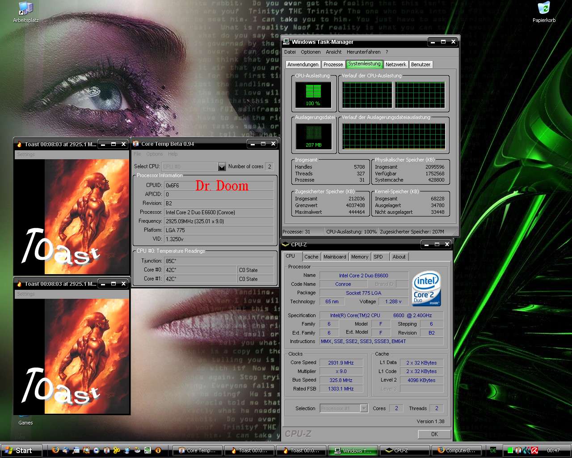Screen dimensions: 572x458
Task: Click Prozesse: 31 in Task-Manager status bar
Action: click(x=296, y=232)
